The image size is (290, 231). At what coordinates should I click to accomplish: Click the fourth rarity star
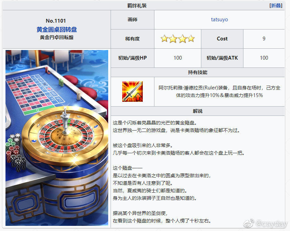click(191, 39)
